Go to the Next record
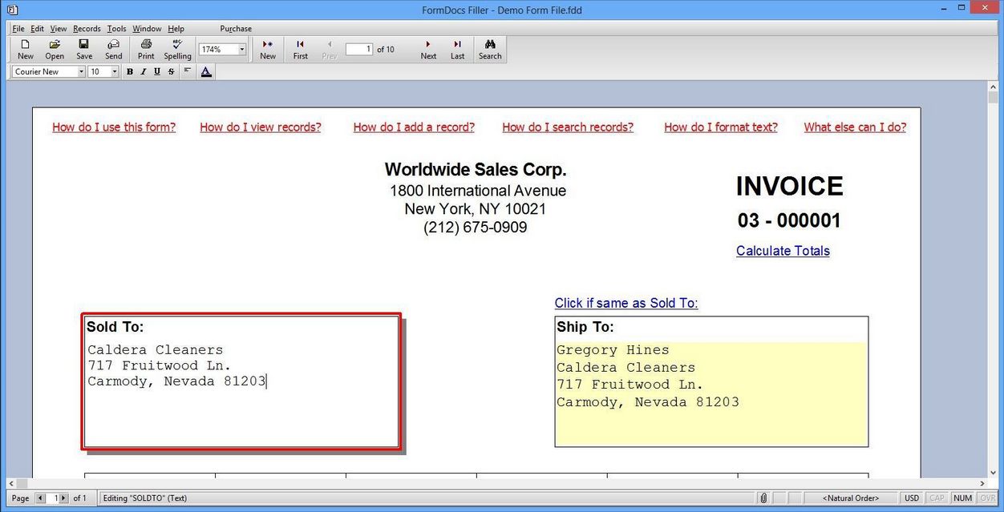This screenshot has width=1004, height=512. (428, 50)
